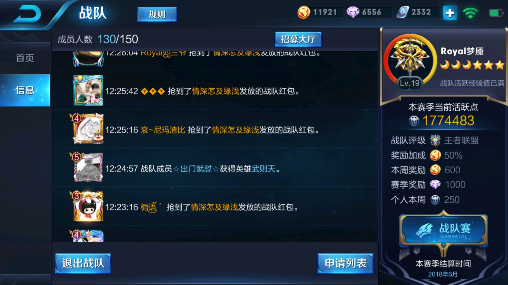Click the 退出战队 leave team button
This screenshot has width=508, height=285.
click(x=83, y=263)
